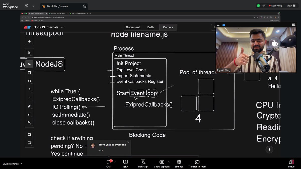Switch to Canvas view

click(x=168, y=27)
